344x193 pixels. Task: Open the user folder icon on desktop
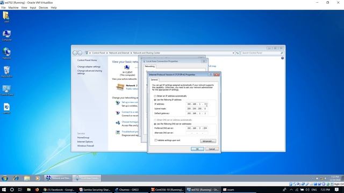pyautogui.click(x=6, y=17)
